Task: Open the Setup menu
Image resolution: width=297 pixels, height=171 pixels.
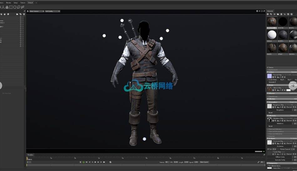Action: pyautogui.click(x=16, y=2)
